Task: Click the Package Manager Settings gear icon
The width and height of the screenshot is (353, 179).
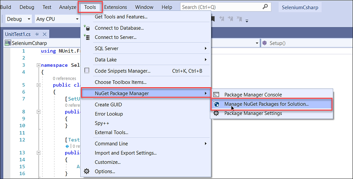Action: (216, 113)
